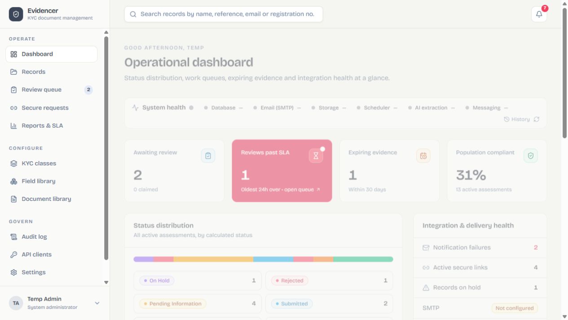Click the Records on hold warning icon
Screen dimensions: 568x320
(x=426, y=288)
